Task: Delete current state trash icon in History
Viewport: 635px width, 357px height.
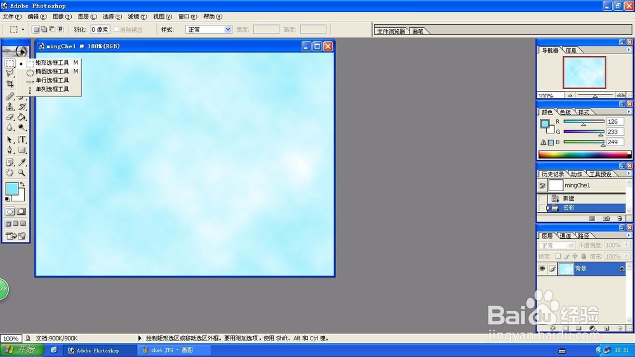Action: pos(620,219)
